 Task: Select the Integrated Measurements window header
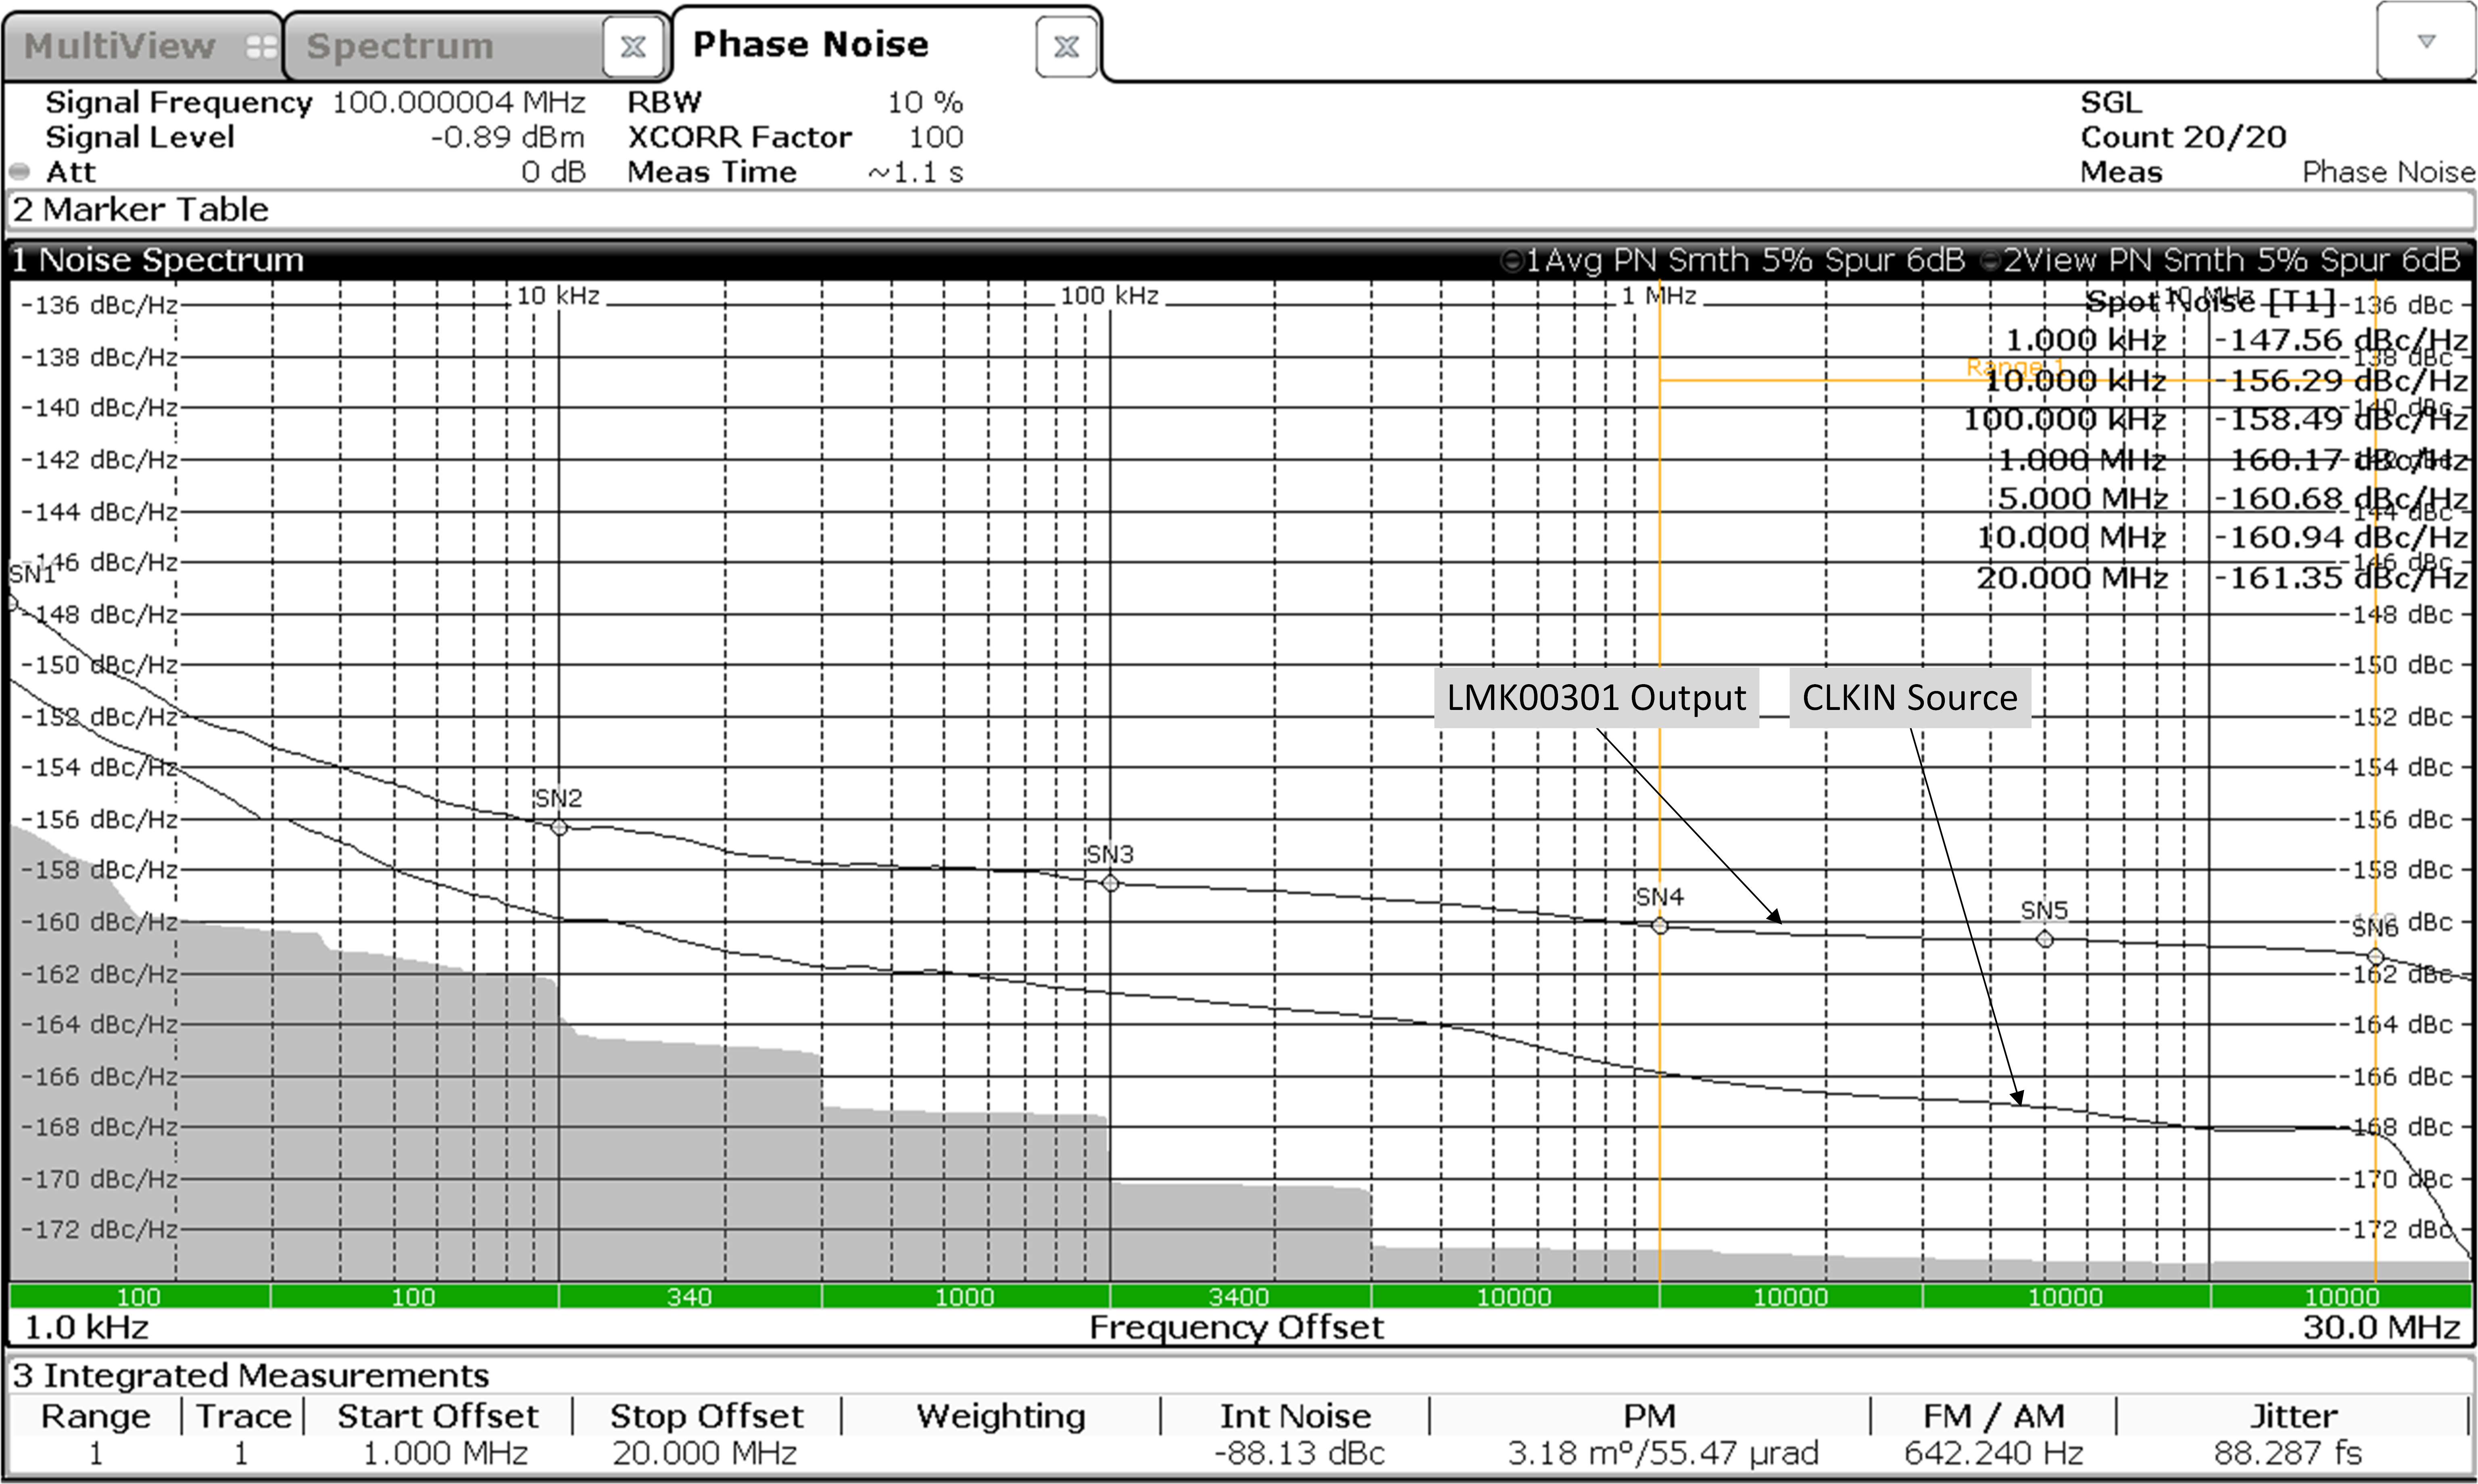(x=251, y=1376)
